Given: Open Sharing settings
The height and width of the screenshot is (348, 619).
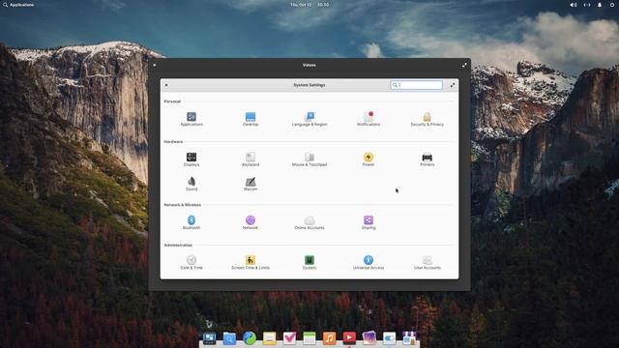Looking at the screenshot, I should tap(368, 222).
